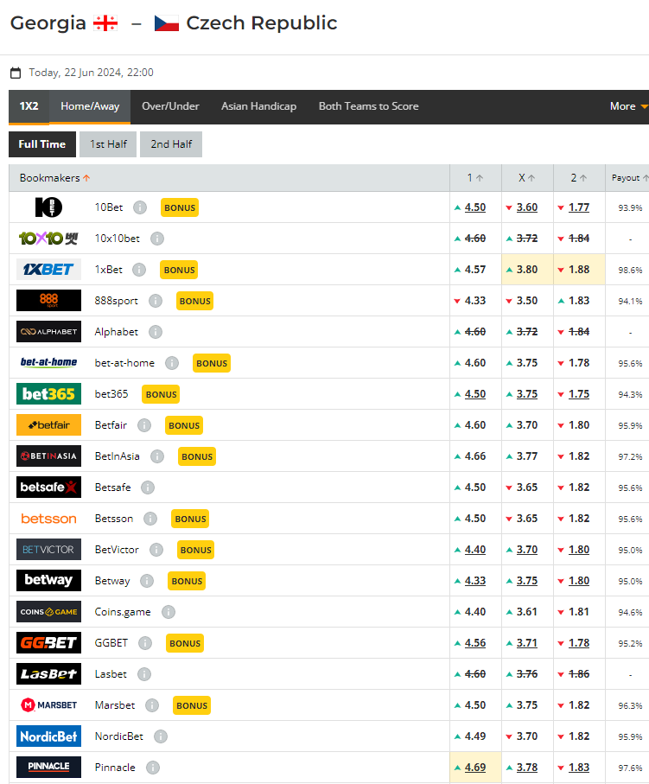
Task: Click BONUS button for 888sport
Action: tap(194, 301)
